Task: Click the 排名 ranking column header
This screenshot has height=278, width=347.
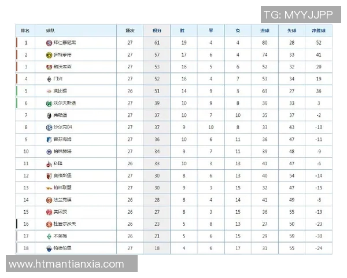Action: point(25,31)
